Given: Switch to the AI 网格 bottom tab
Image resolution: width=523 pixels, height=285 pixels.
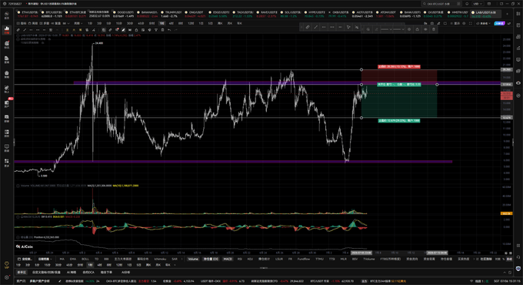Looking at the screenshot, I should click(72, 273).
